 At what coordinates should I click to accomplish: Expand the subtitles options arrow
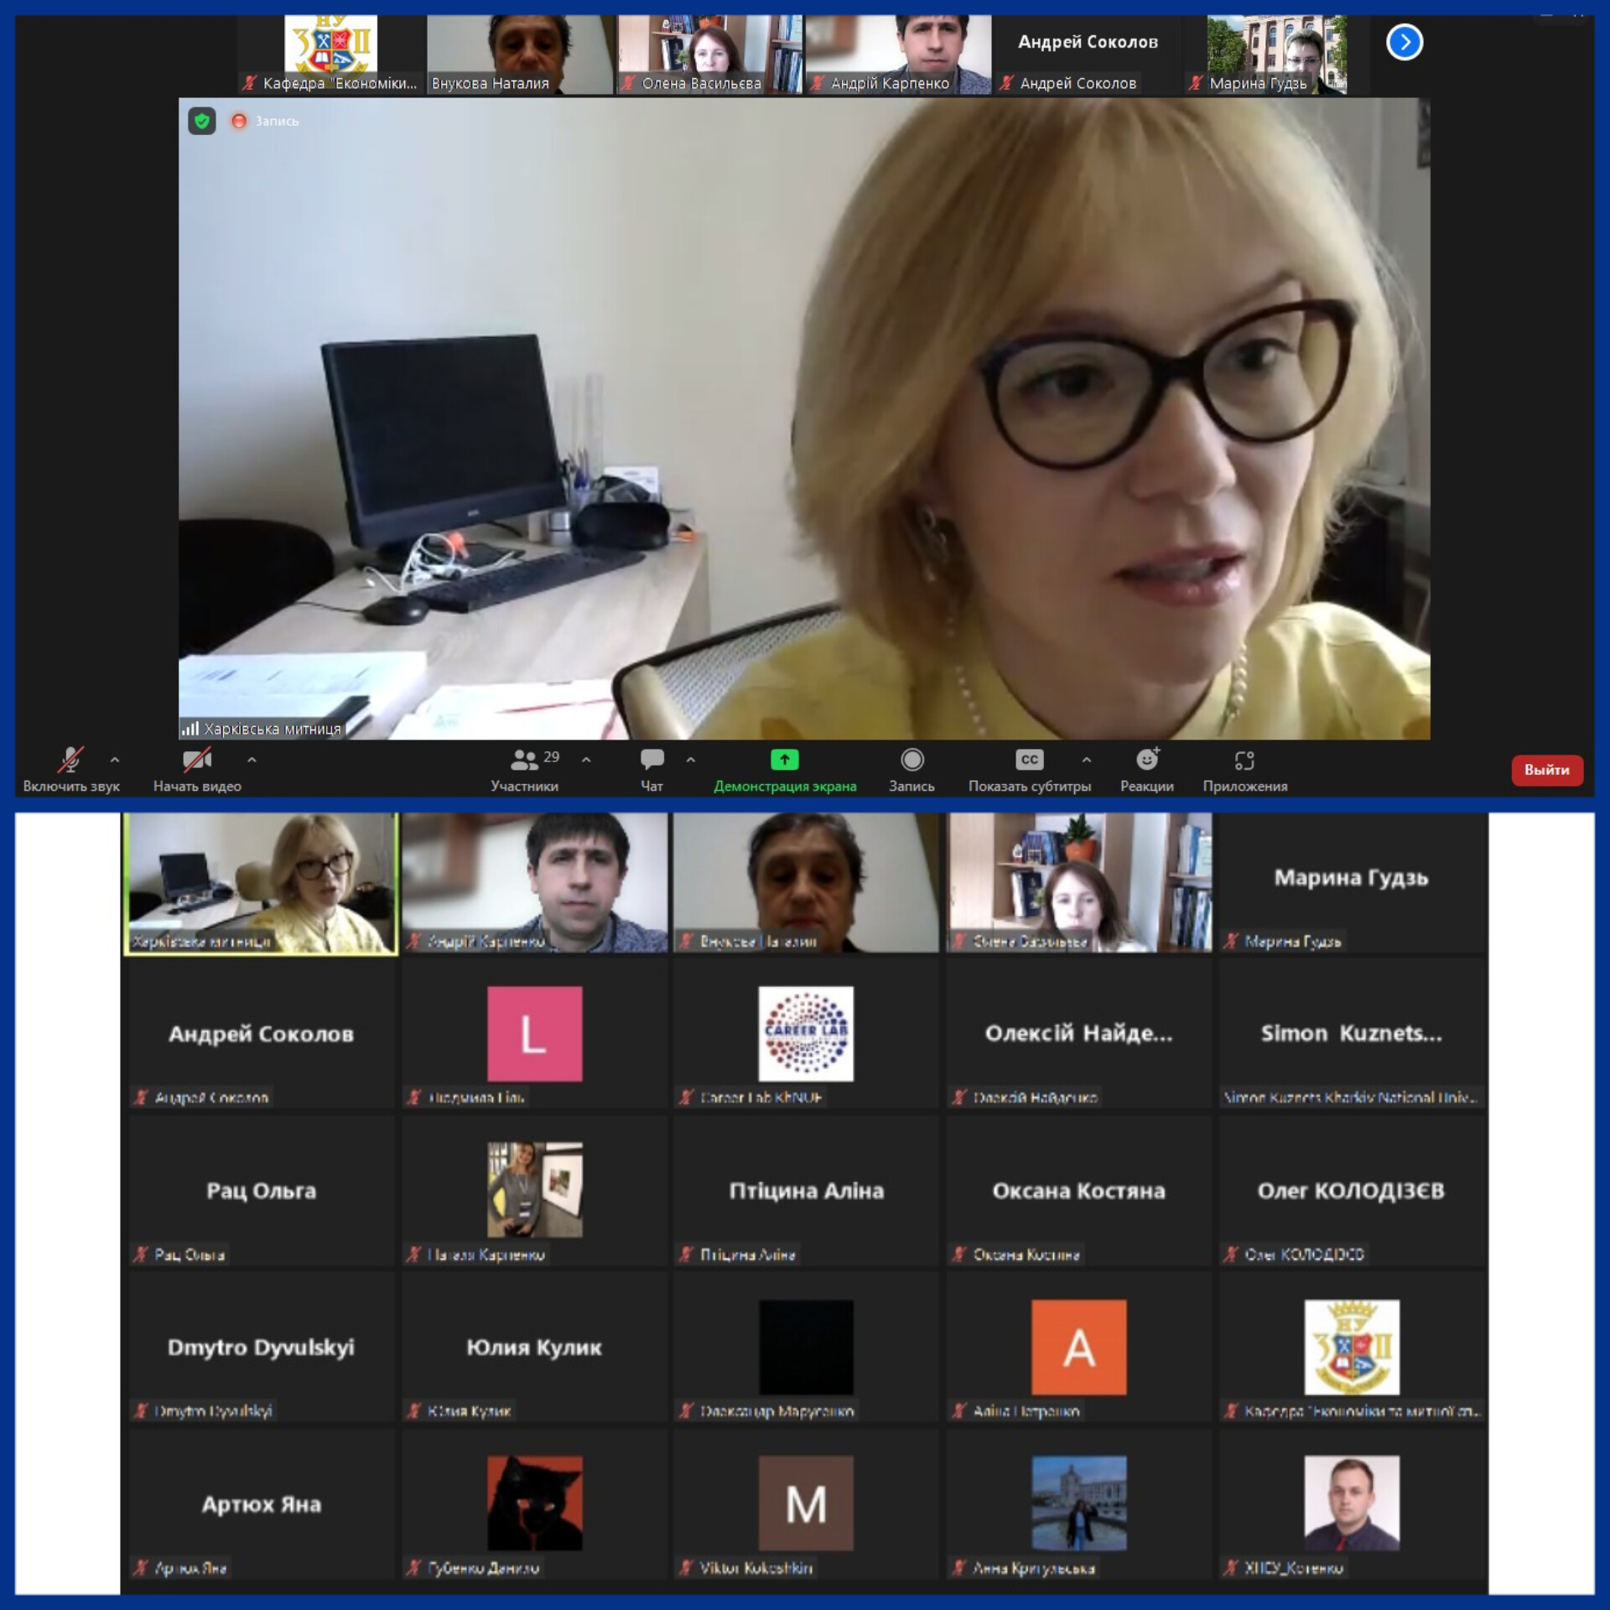pyautogui.click(x=1086, y=760)
